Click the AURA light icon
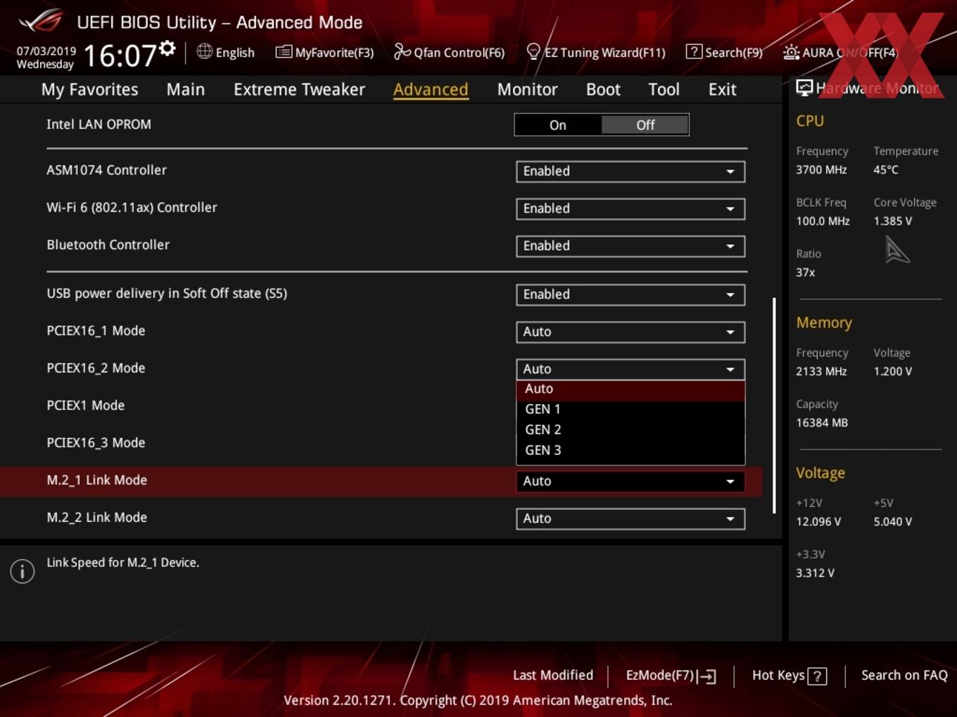 point(791,52)
